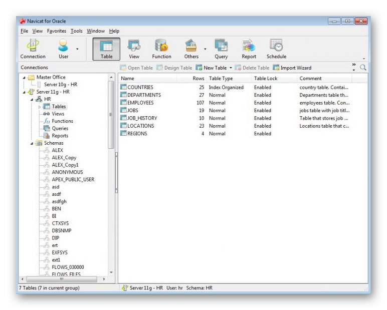The height and width of the screenshot is (310, 387).
Task: Expand the Tables tree node arrow
Action: 40,107
